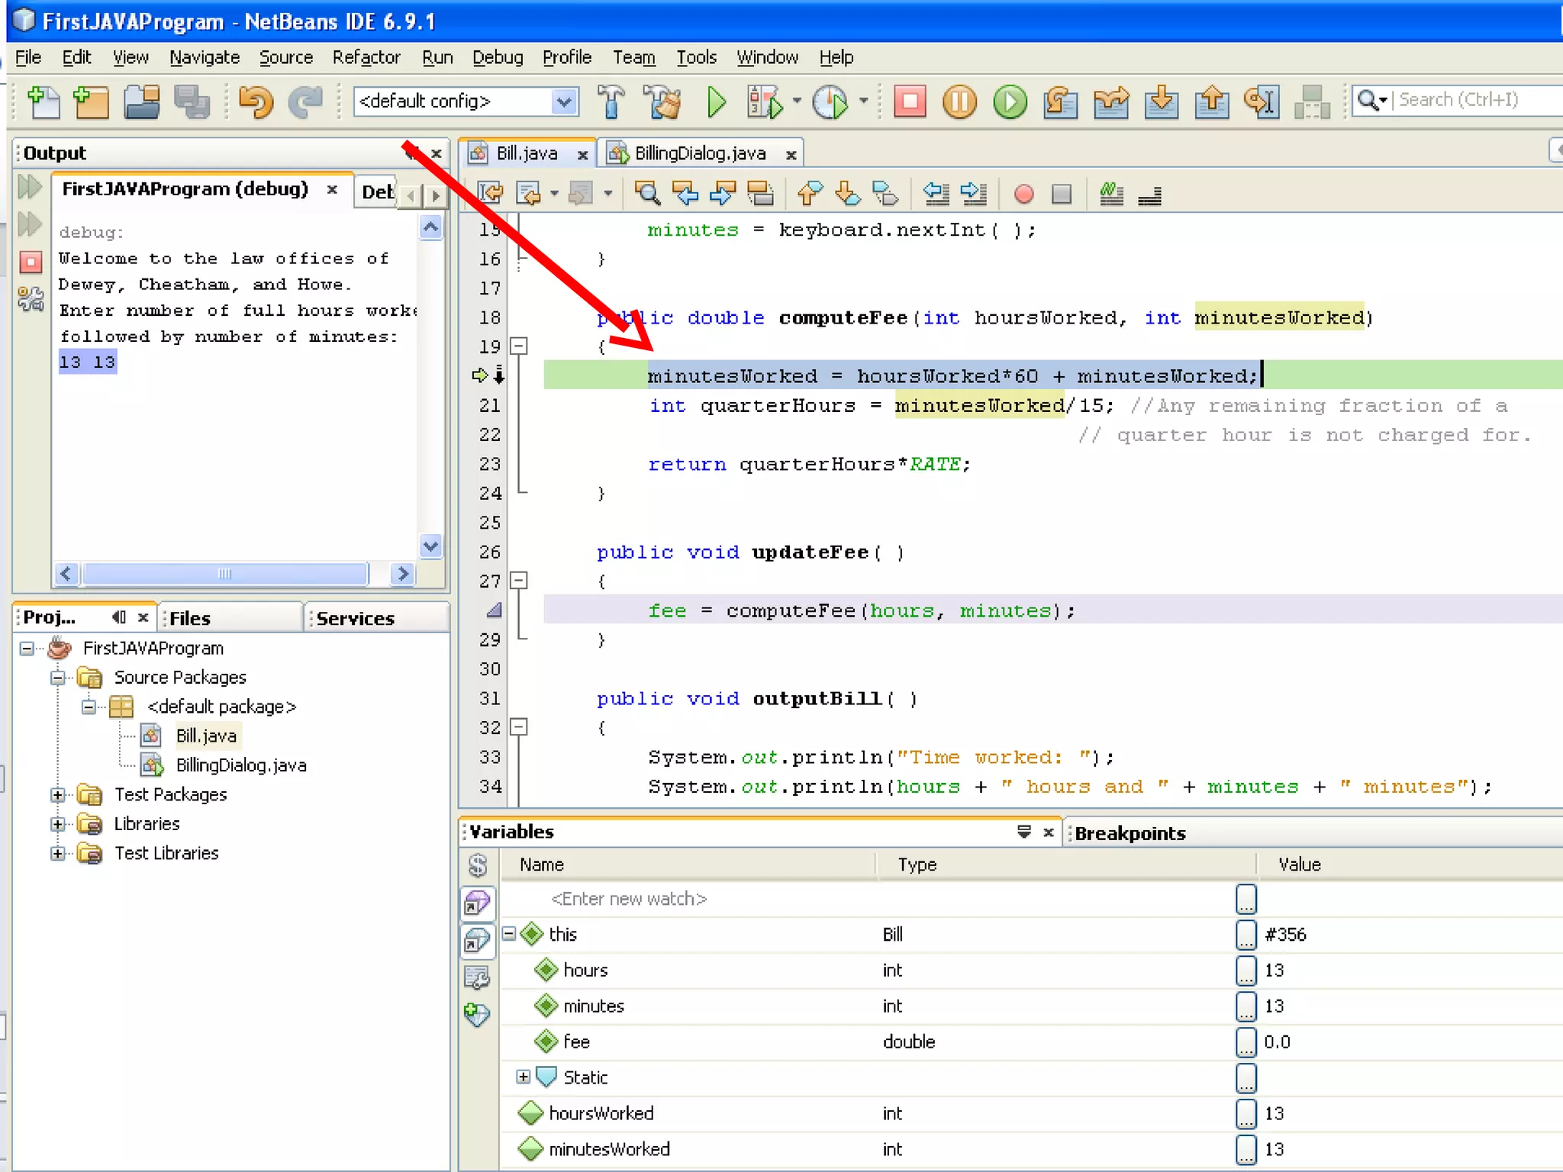This screenshot has width=1563, height=1172.
Task: Click the Step Into toolbar icon
Action: tap(1161, 101)
